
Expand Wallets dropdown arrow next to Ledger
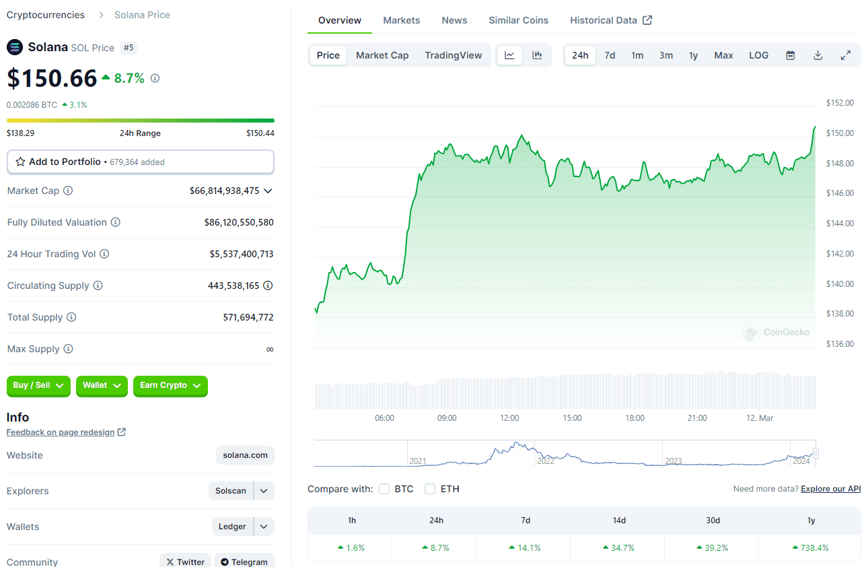[264, 527]
